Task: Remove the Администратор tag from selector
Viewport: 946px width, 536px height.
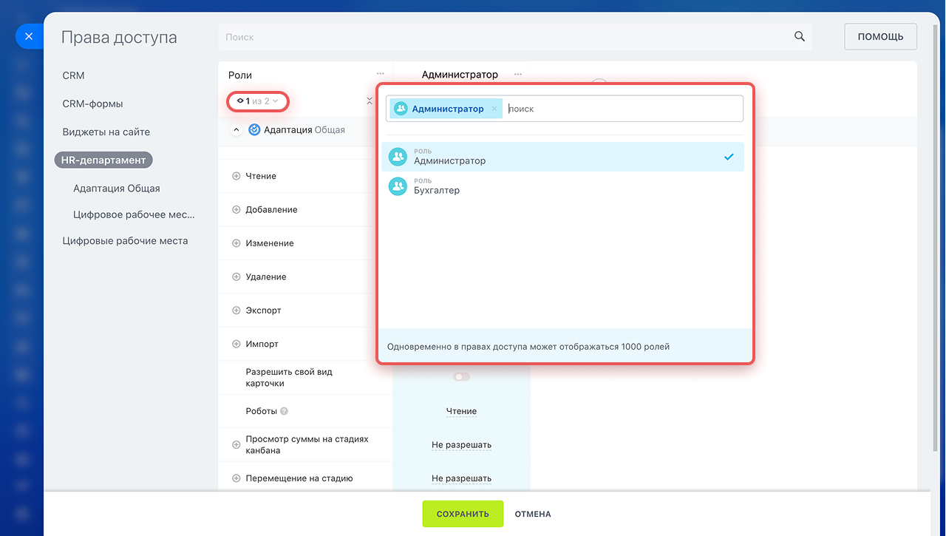Action: [x=494, y=109]
